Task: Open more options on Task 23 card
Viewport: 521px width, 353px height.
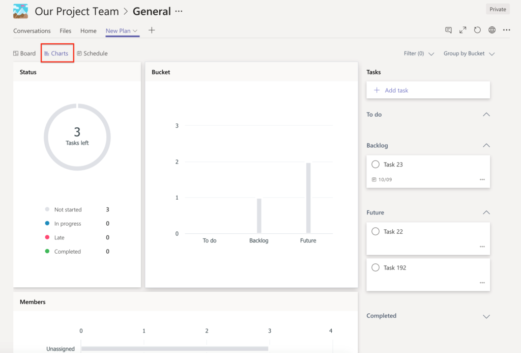Action: [x=482, y=179]
